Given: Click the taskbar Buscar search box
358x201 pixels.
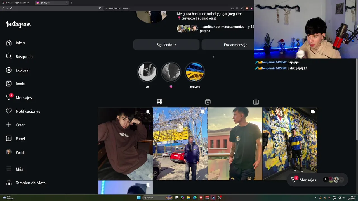Looking at the screenshot, I should click(158, 198).
